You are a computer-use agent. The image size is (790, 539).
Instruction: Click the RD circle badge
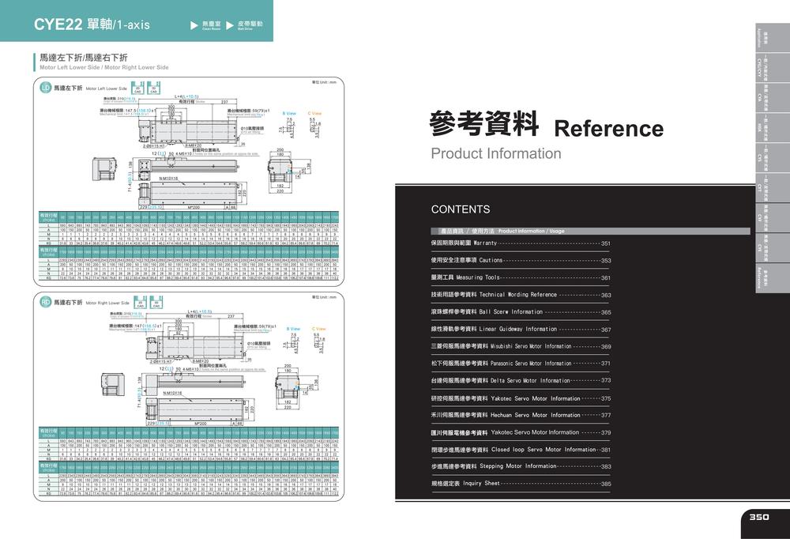tap(46, 302)
